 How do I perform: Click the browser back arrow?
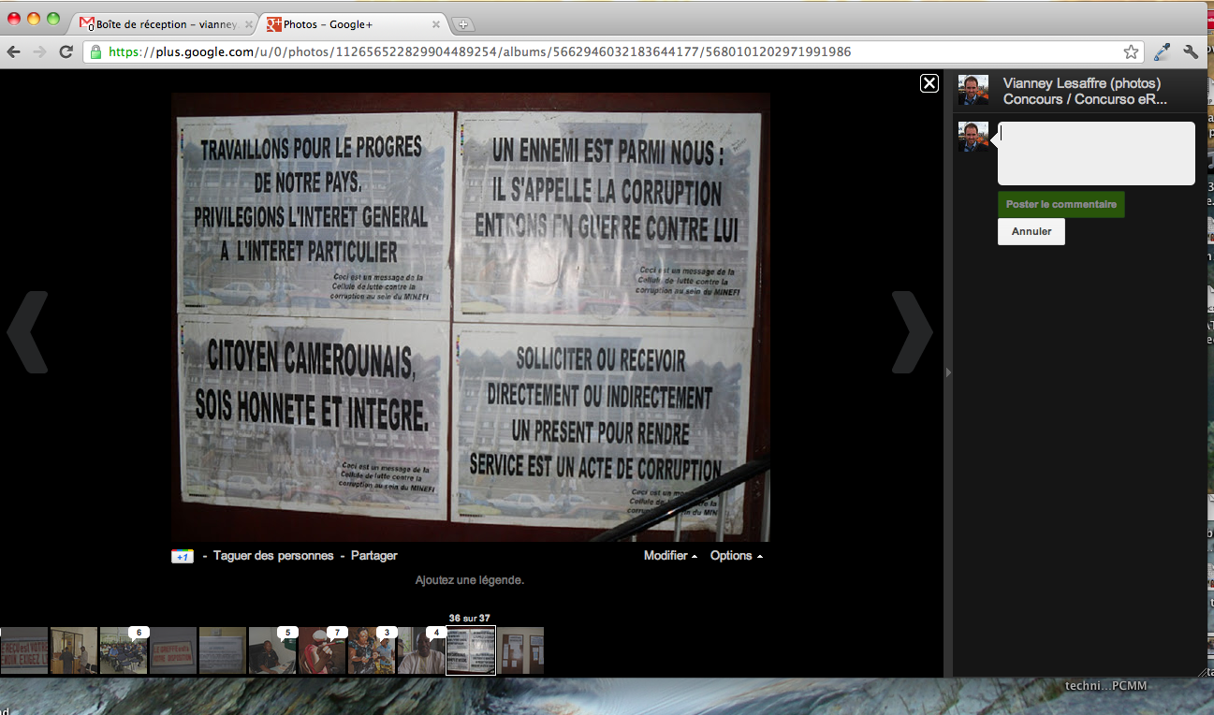click(14, 52)
